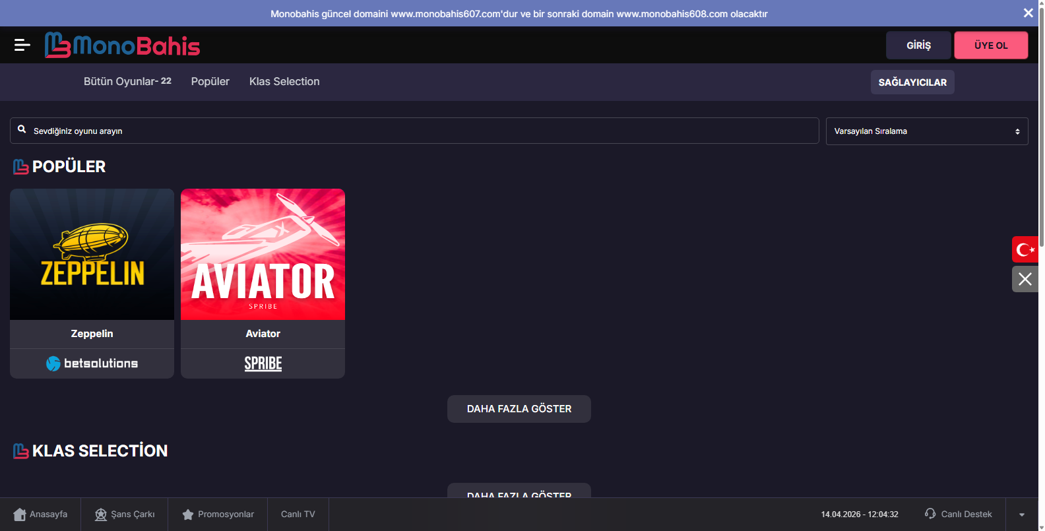Image resolution: width=1045 pixels, height=531 pixels.
Task: Open the Aviator game thumbnail
Action: click(x=263, y=254)
